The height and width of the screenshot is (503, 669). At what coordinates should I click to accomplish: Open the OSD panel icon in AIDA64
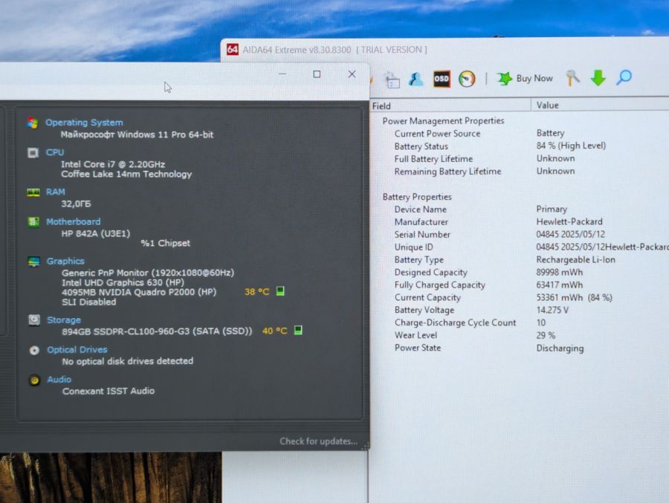tap(442, 79)
